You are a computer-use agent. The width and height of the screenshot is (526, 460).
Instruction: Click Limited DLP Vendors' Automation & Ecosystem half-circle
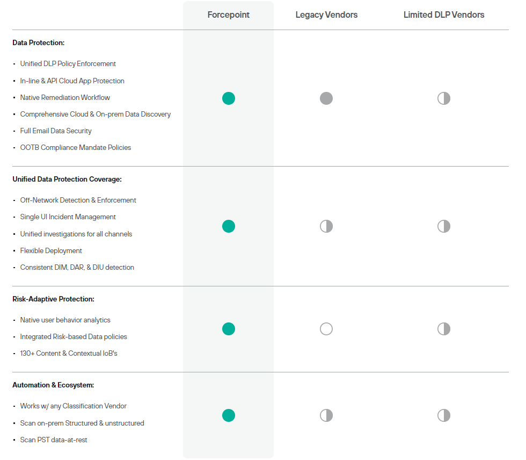[x=444, y=415]
